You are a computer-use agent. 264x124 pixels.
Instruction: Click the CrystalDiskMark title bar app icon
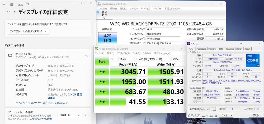96,49
